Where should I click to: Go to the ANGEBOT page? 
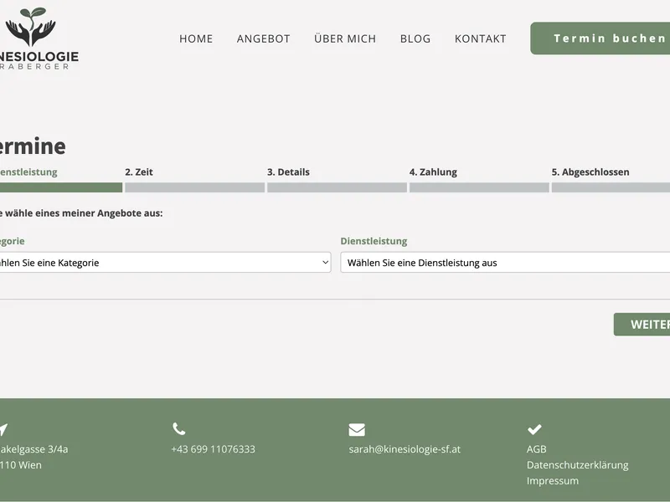[x=263, y=38]
